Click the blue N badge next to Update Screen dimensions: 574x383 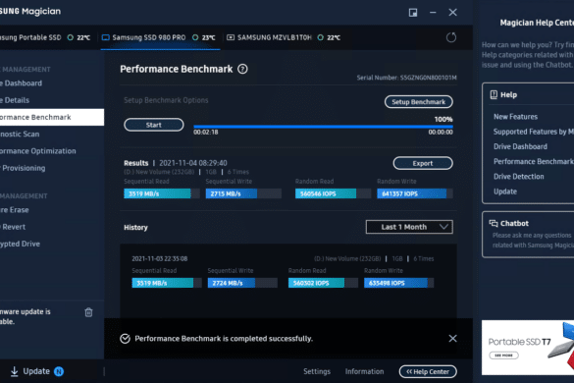59,371
